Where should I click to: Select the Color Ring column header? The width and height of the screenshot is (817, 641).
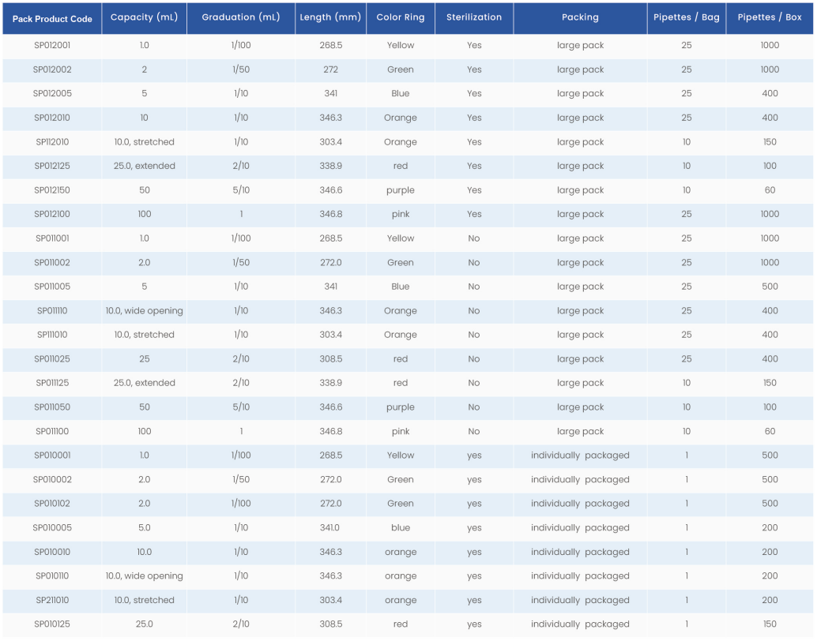(400, 17)
